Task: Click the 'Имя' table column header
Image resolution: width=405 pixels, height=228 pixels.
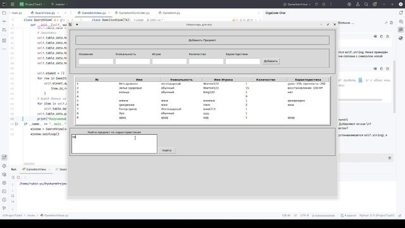Action: [x=139, y=80]
